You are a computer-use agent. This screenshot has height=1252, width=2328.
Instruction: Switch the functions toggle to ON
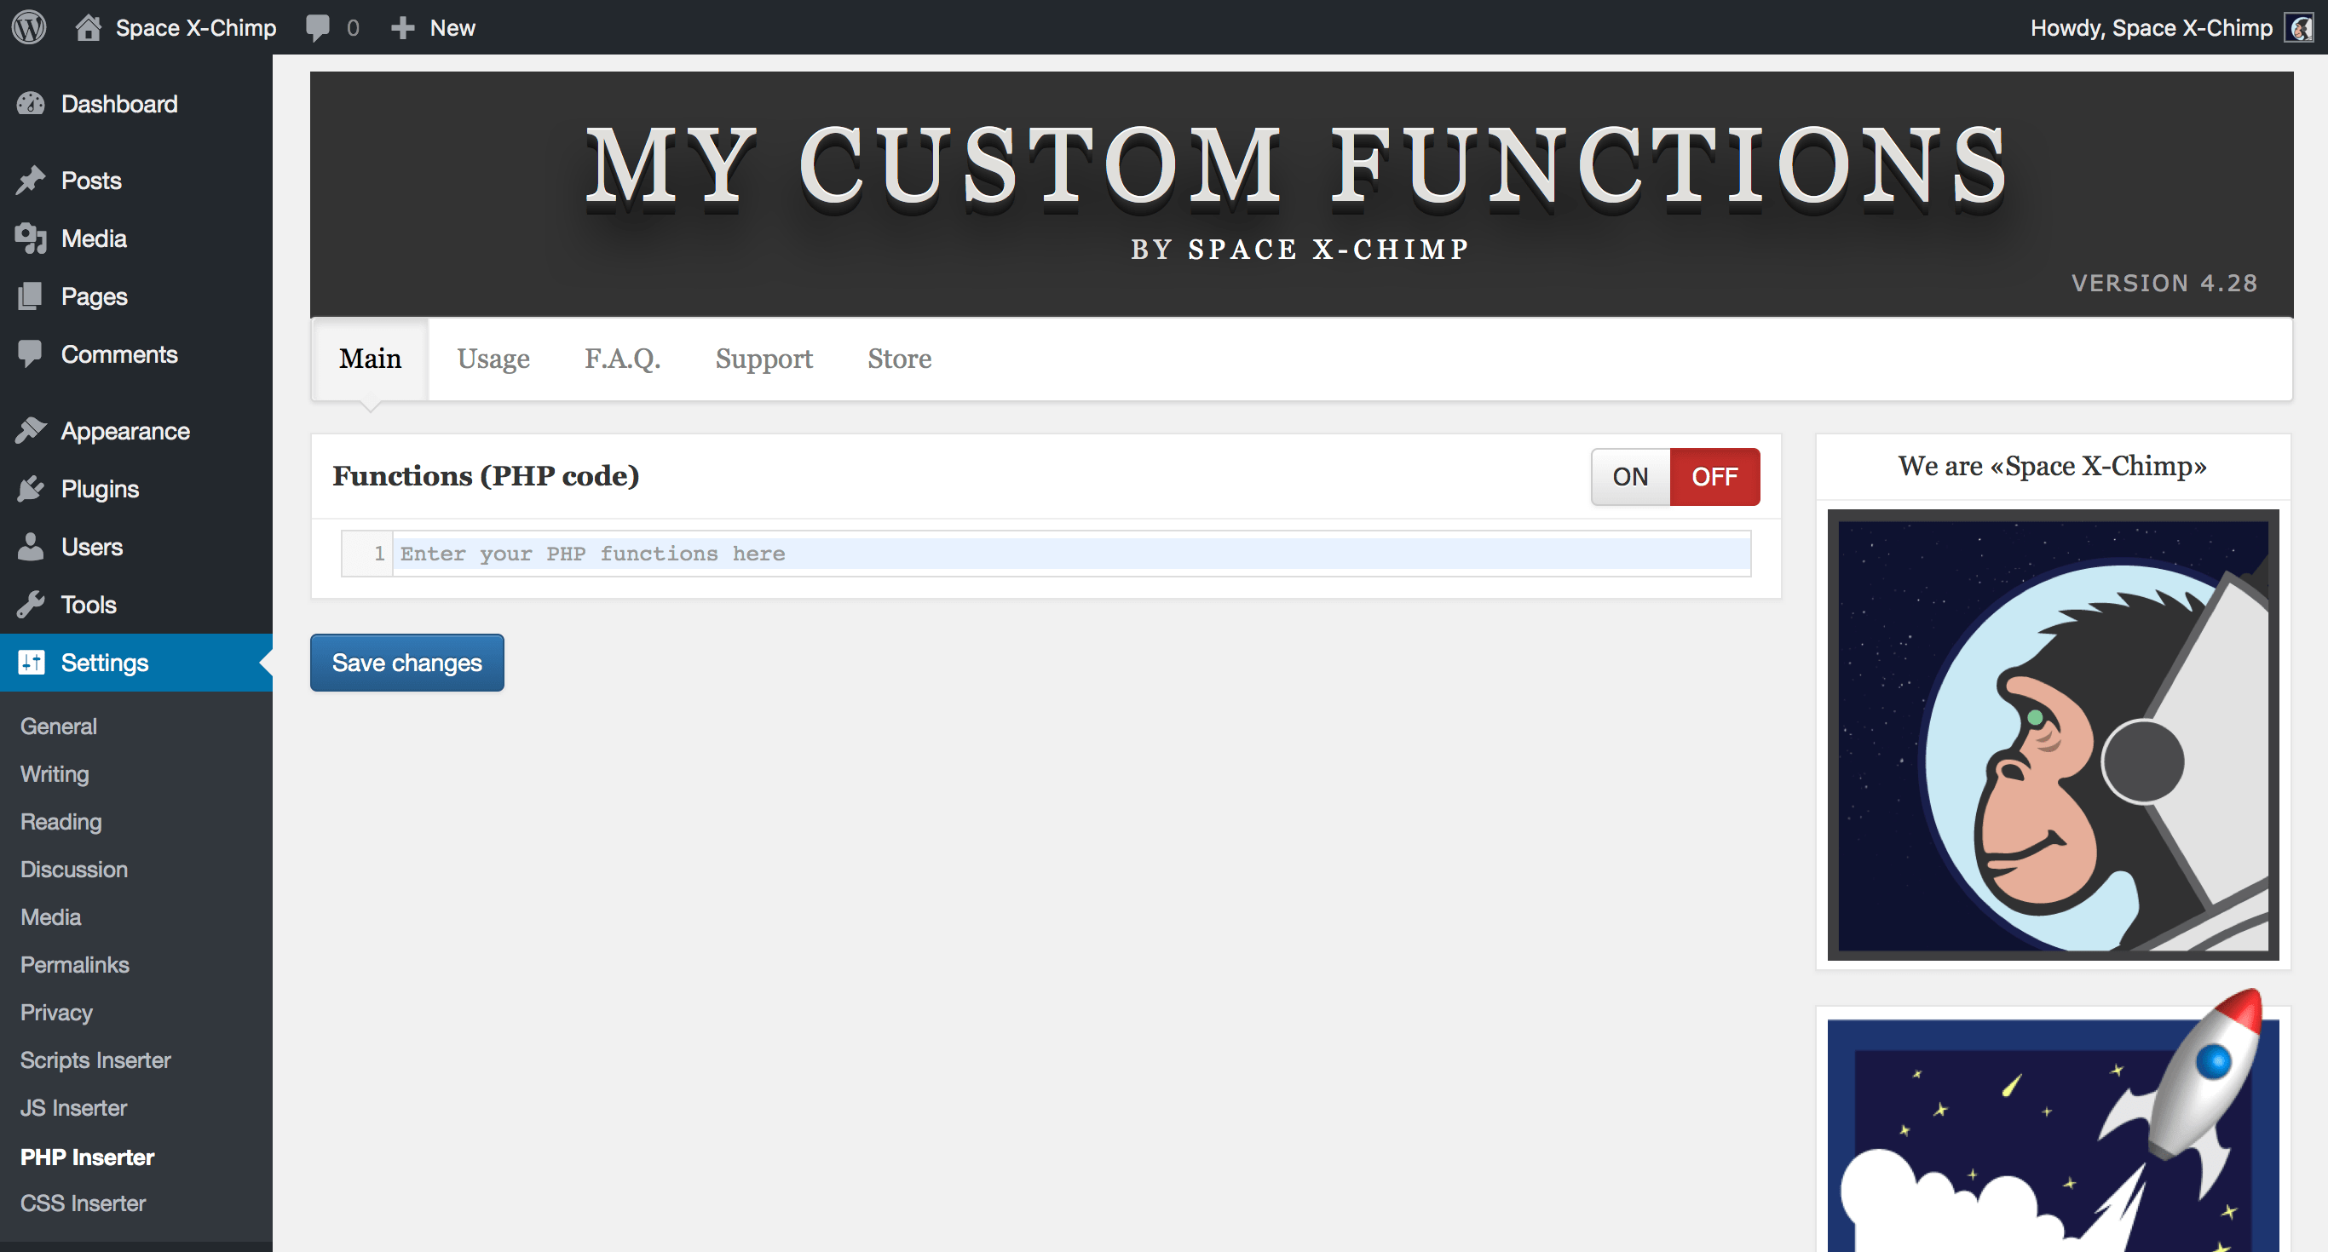[x=1629, y=476]
